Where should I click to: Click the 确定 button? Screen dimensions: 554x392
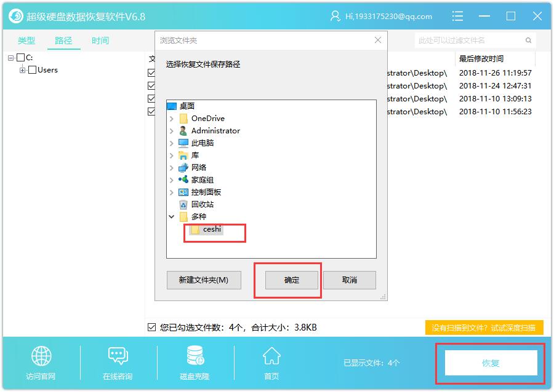[292, 280]
